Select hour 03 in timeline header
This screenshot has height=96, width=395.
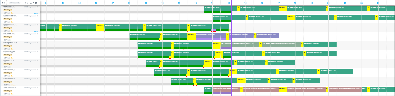(x=46, y=3)
